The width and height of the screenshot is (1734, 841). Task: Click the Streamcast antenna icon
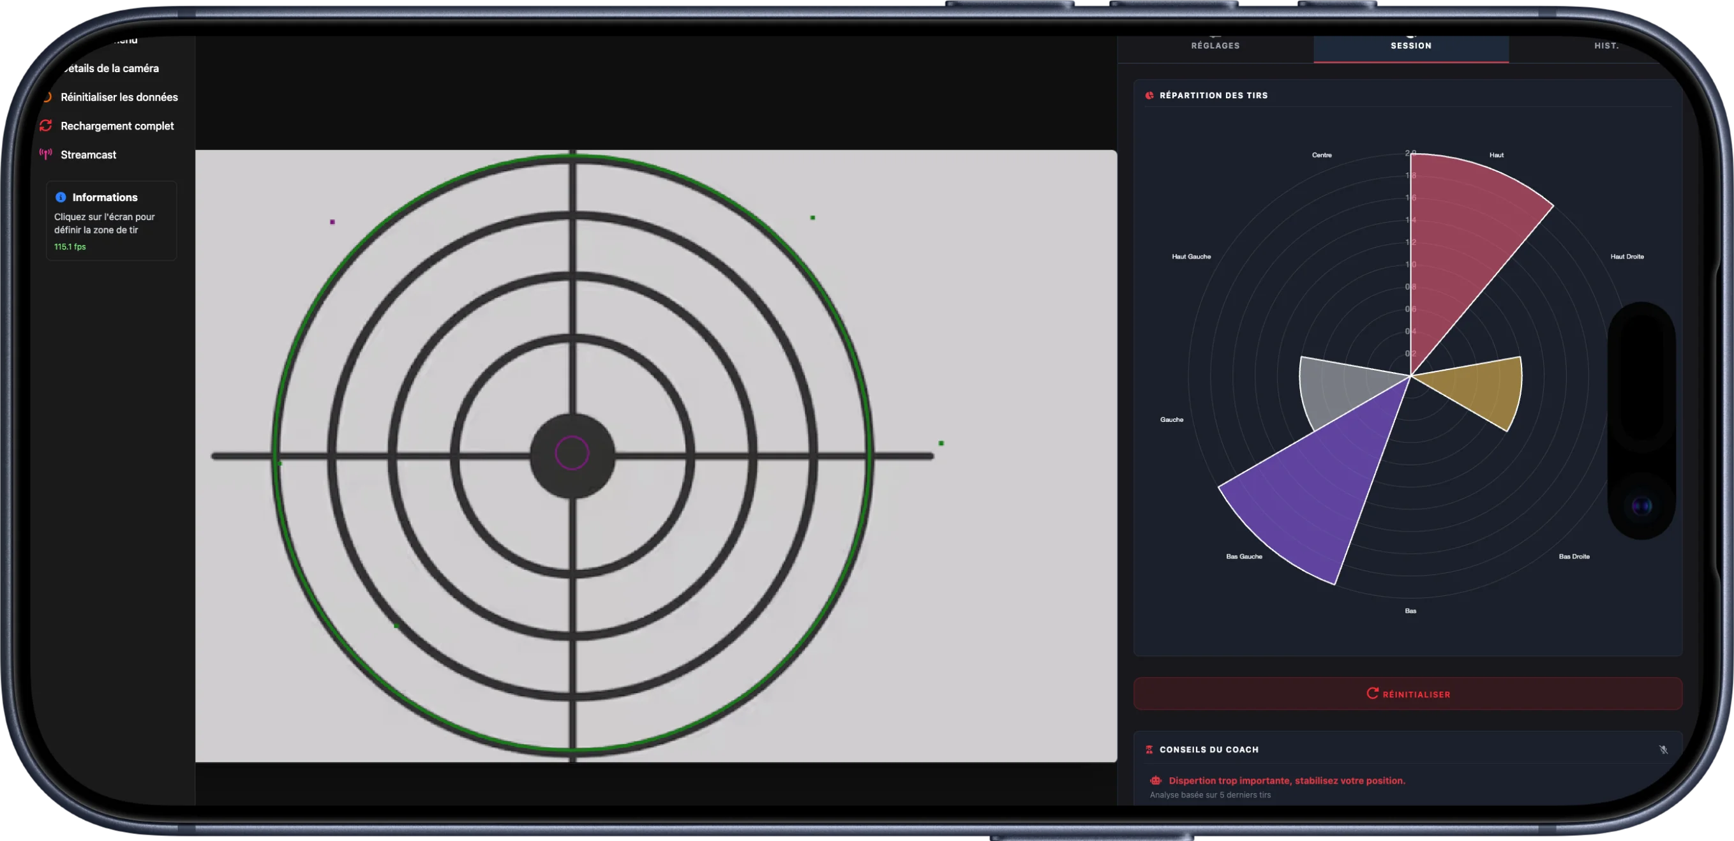point(46,154)
